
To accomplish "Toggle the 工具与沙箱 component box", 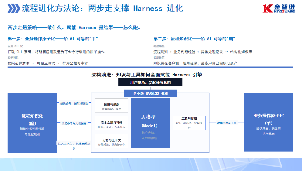I will 189,123.
